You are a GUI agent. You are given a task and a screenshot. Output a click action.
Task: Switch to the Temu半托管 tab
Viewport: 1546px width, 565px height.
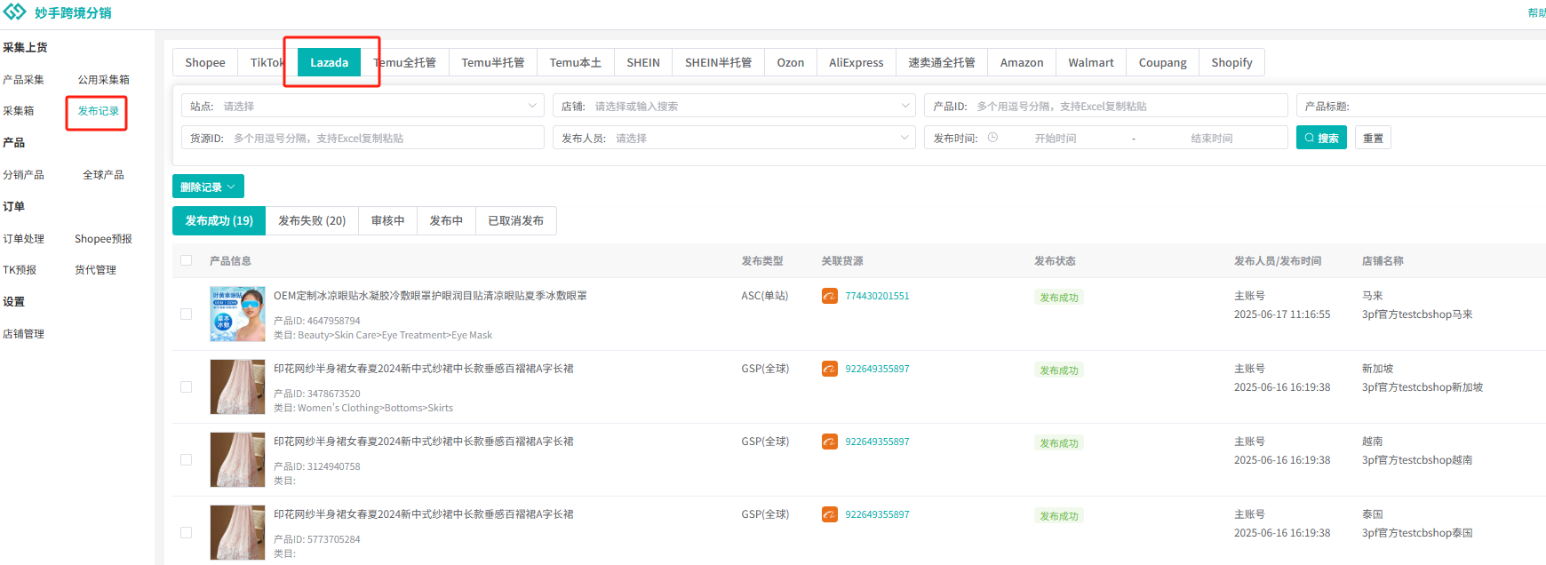pyautogui.click(x=493, y=62)
